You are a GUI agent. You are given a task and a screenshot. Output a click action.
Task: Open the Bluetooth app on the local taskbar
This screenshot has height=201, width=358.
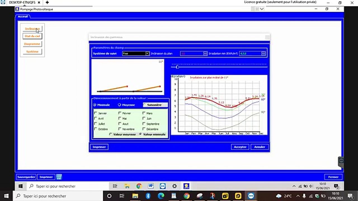tap(149, 196)
